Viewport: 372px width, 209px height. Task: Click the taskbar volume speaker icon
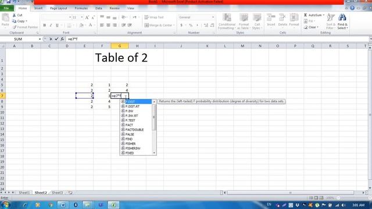[344, 205]
